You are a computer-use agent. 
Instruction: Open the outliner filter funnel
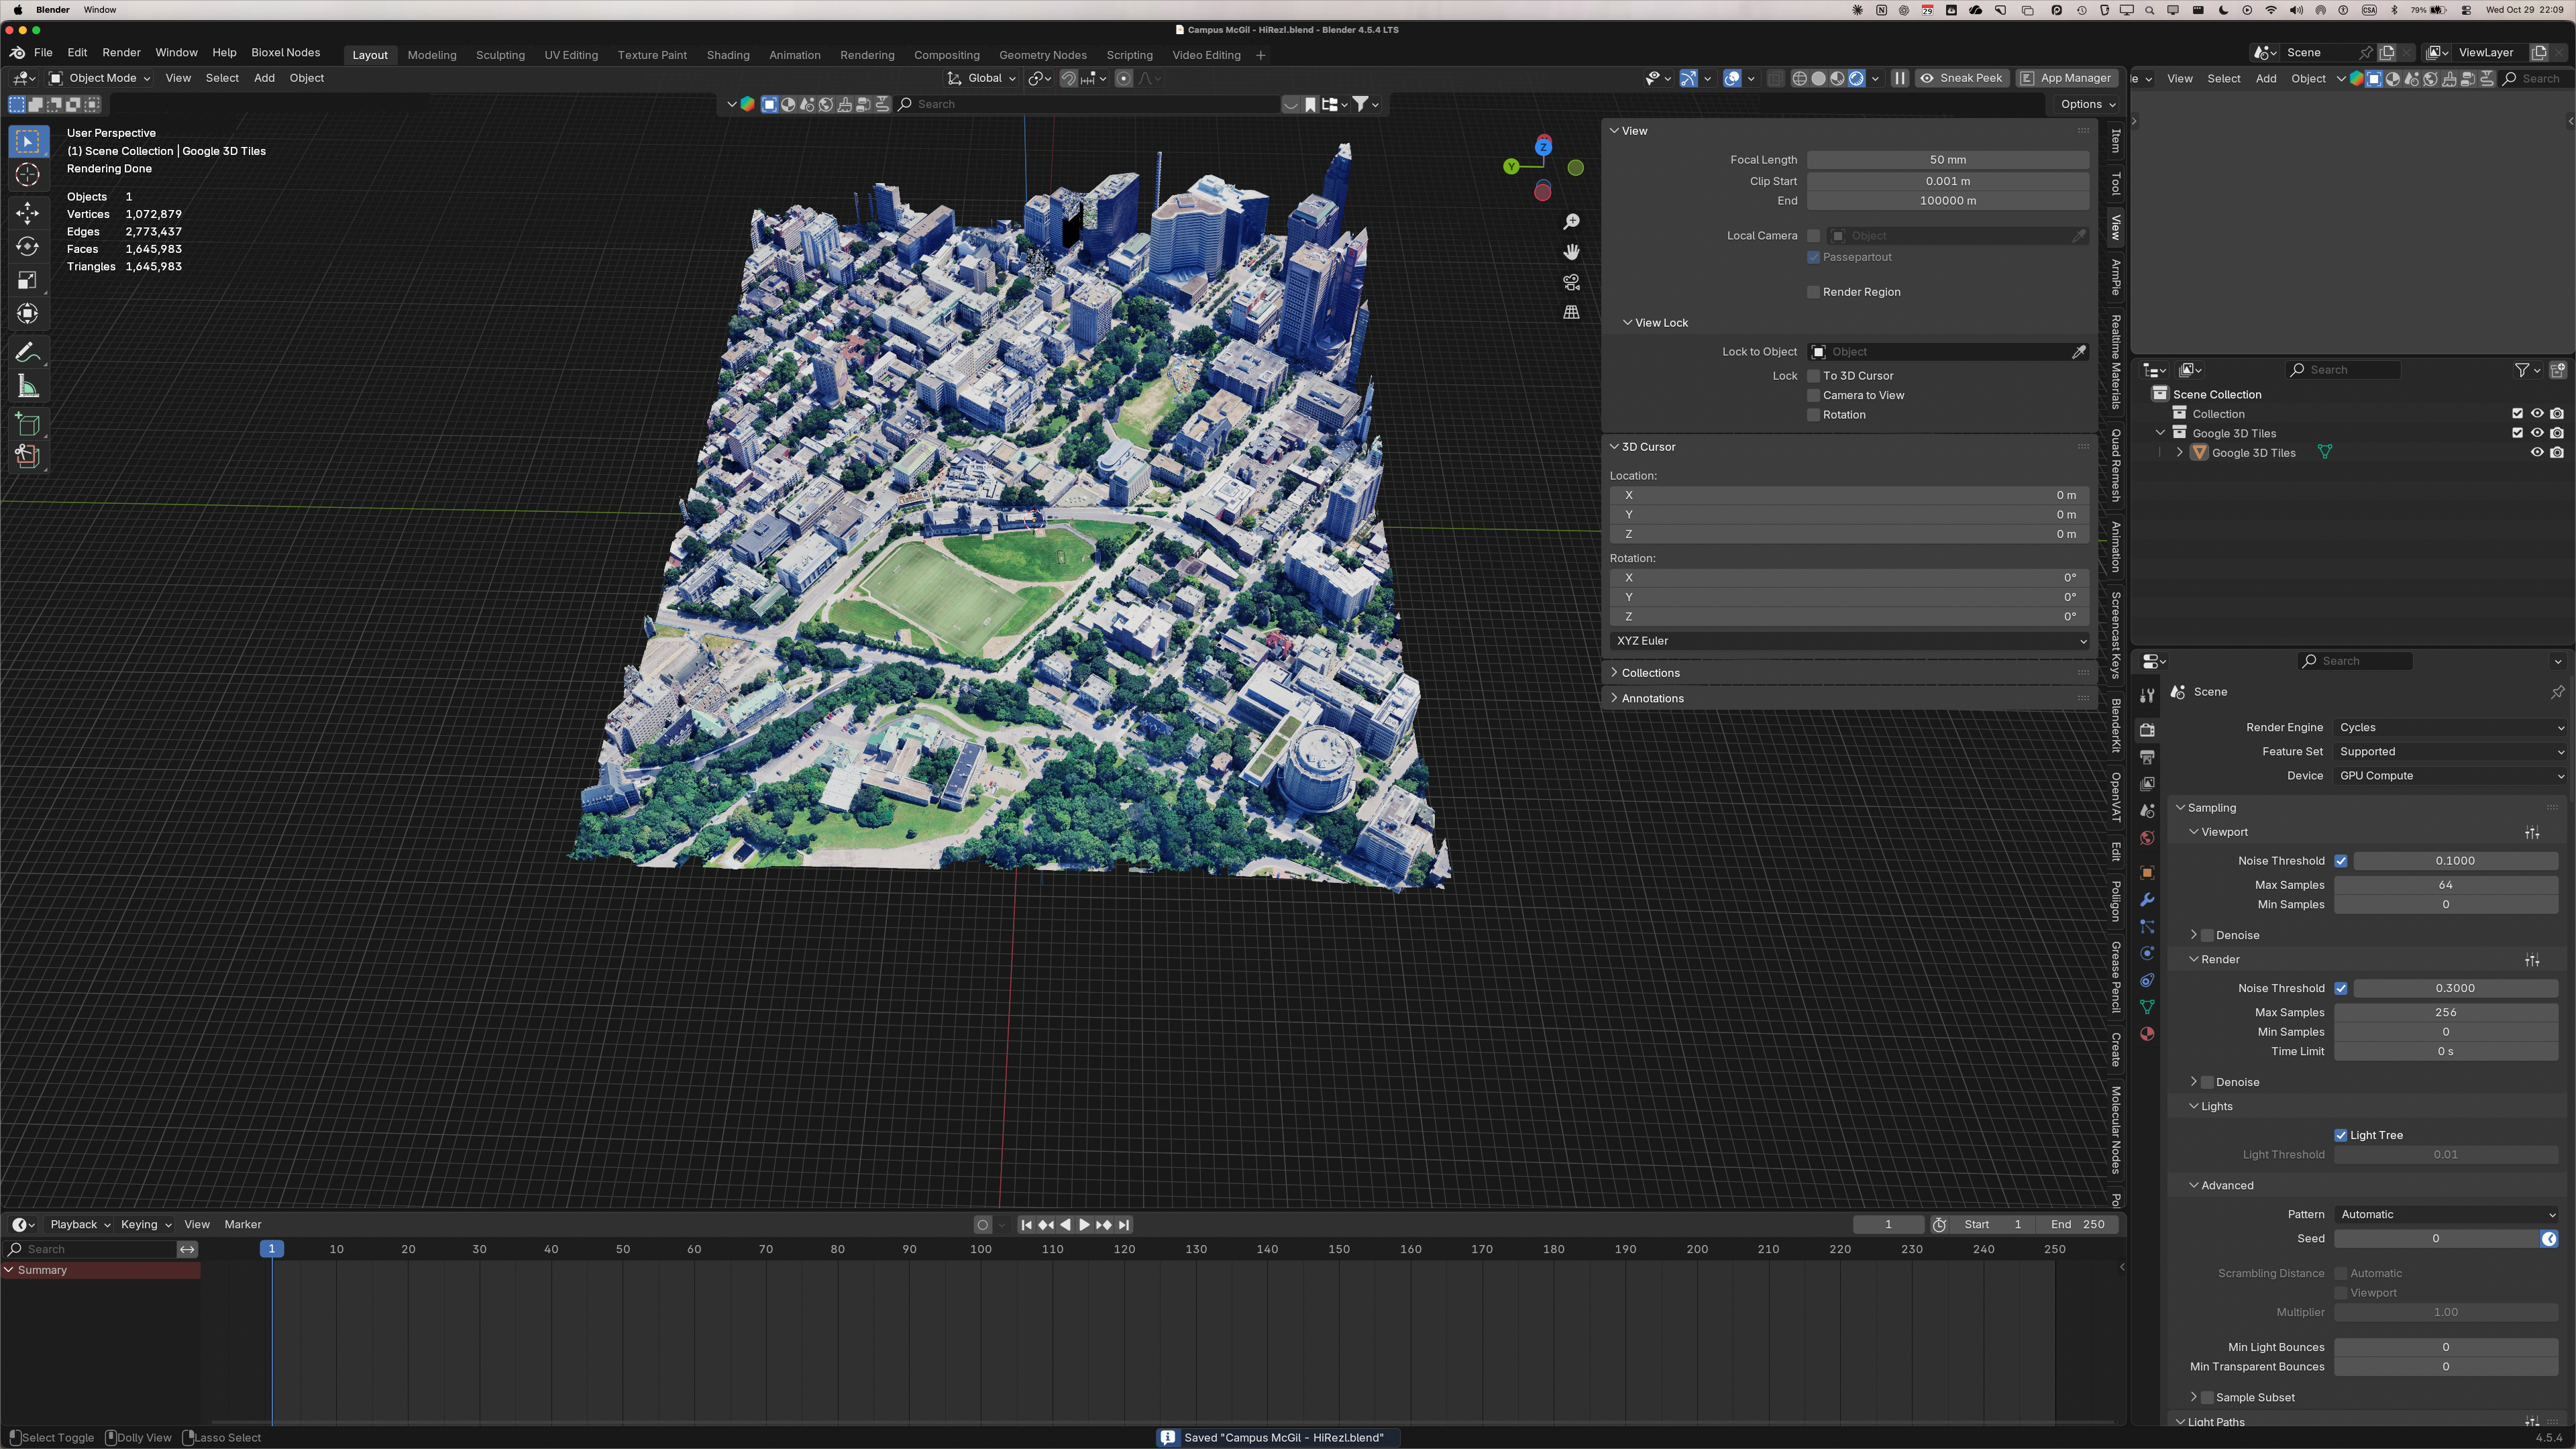[2522, 370]
